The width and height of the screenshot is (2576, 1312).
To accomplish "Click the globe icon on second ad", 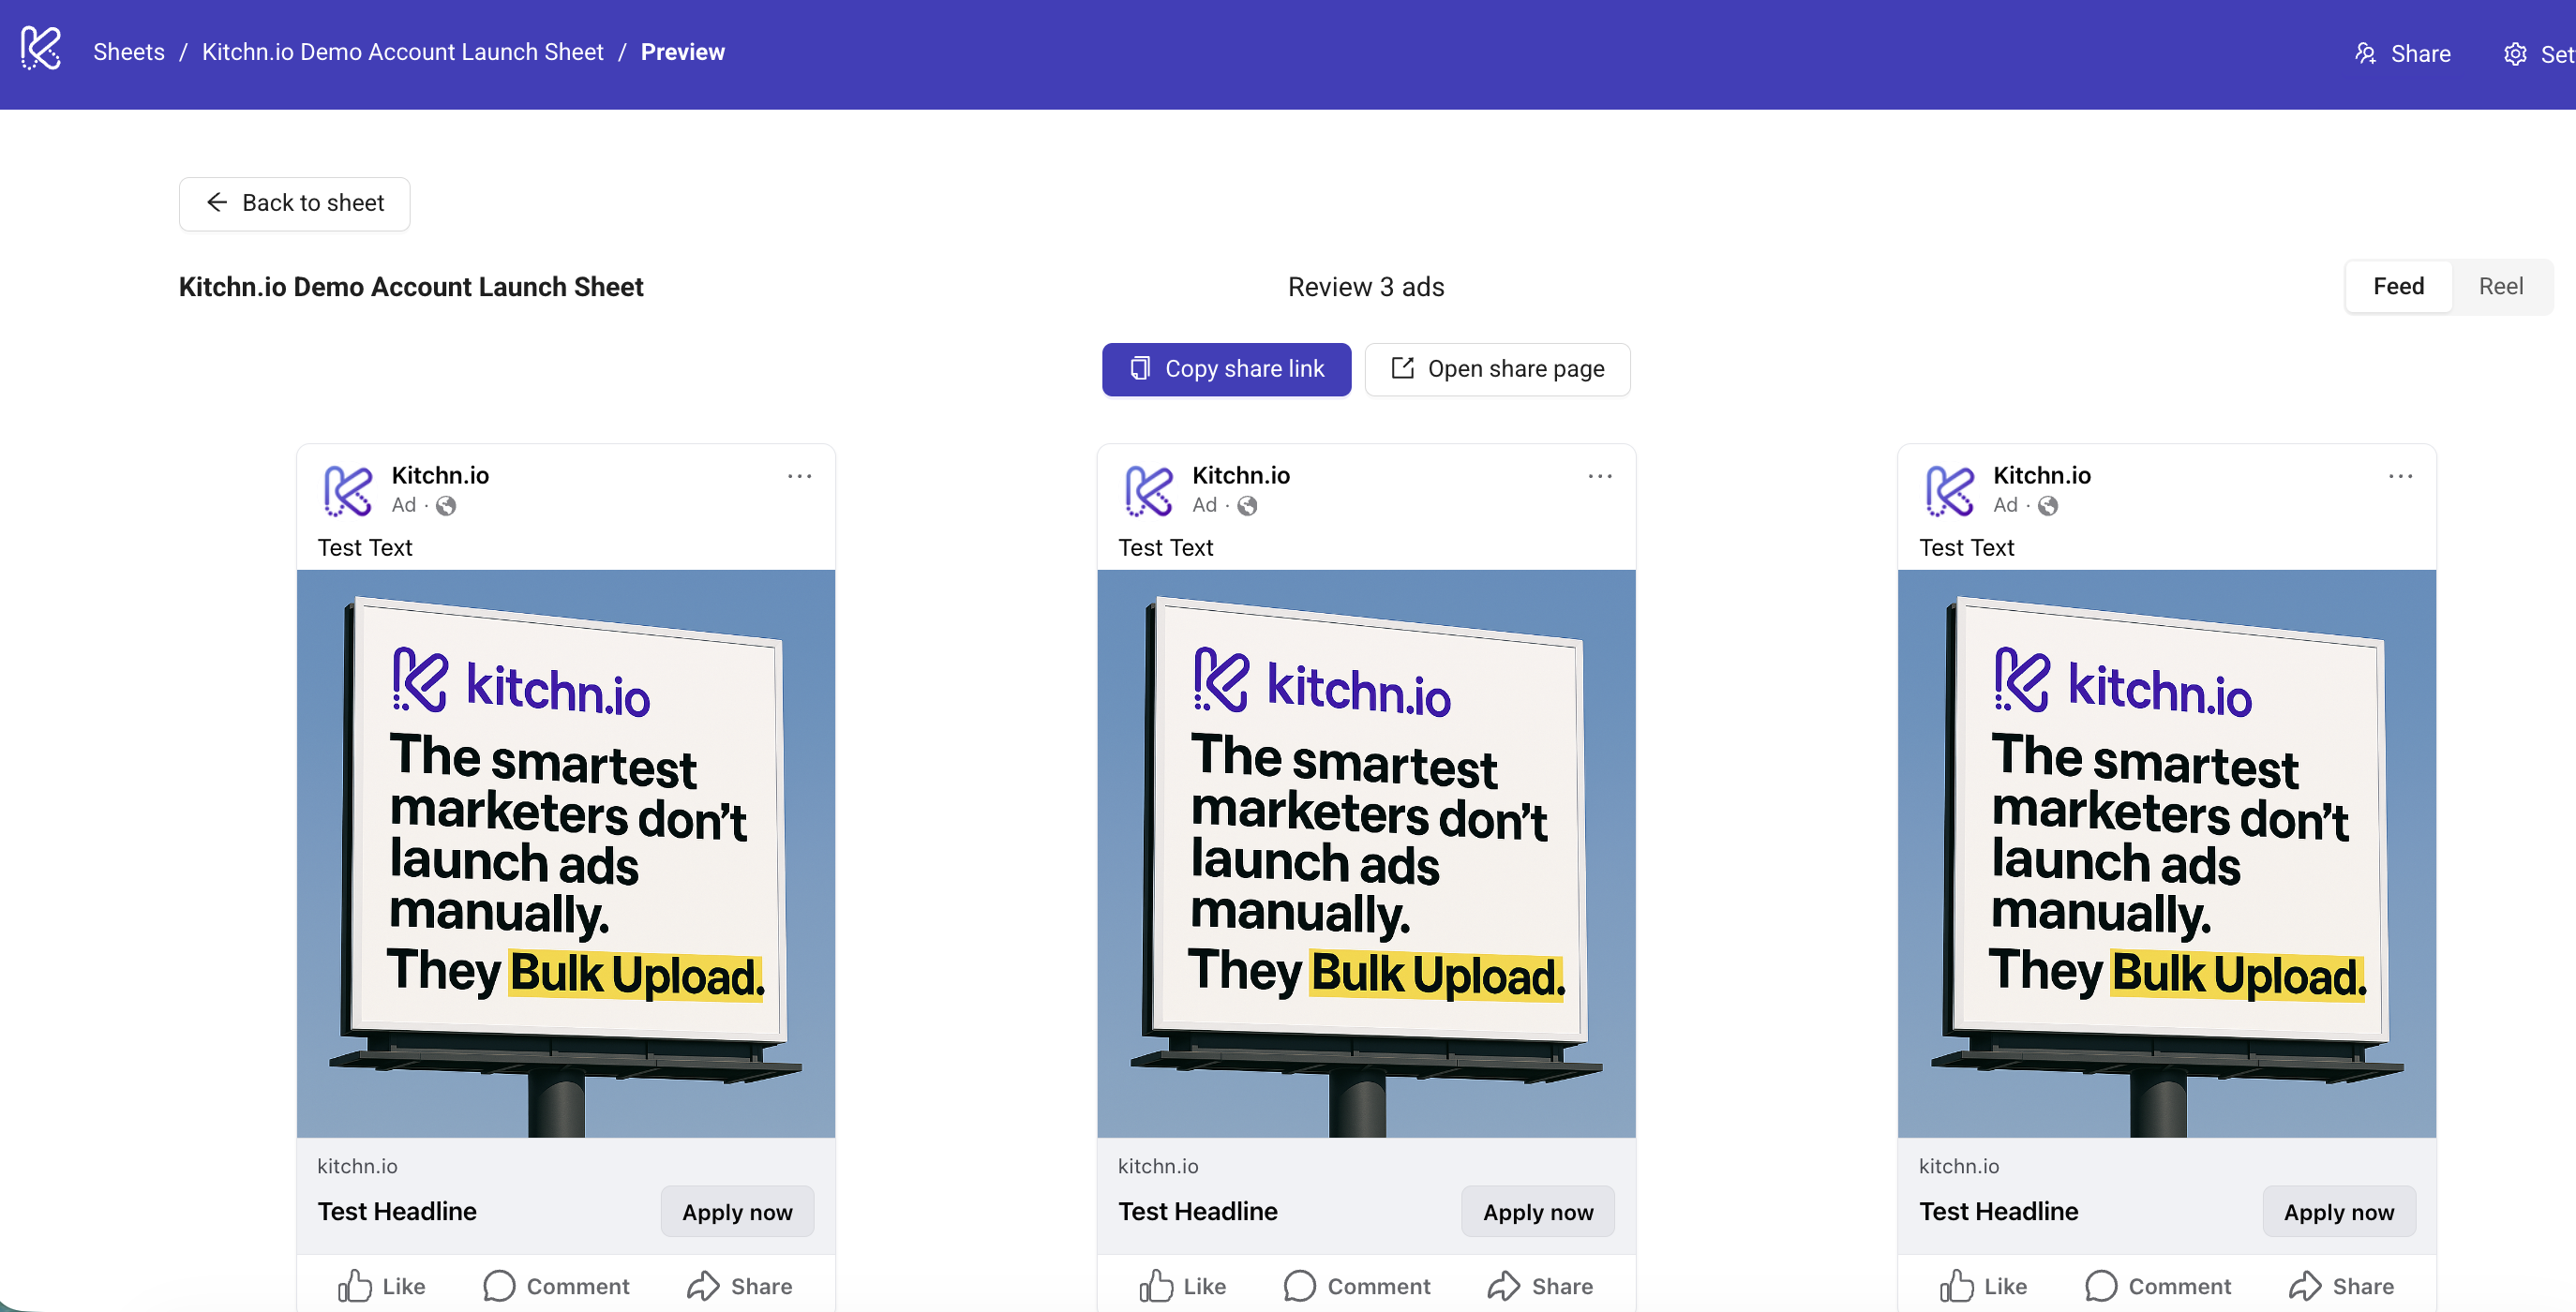I will [x=1247, y=506].
